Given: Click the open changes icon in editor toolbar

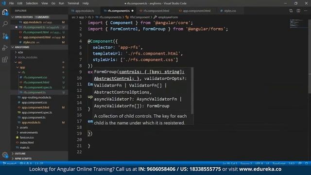Looking at the screenshot, I should pos(291,11).
